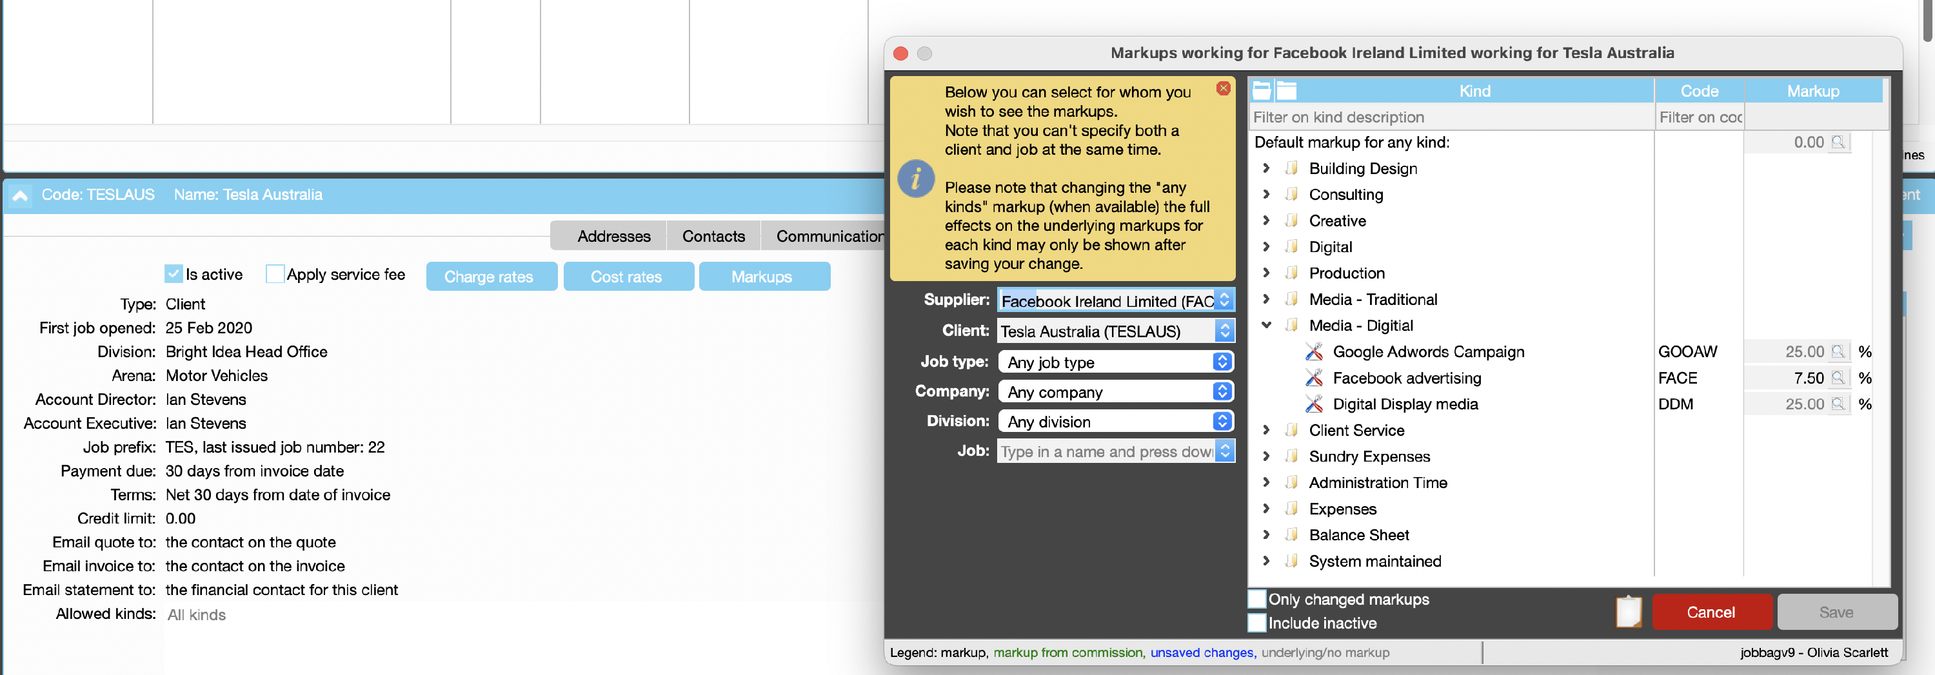Click the Filter on code field
This screenshot has height=675, width=1935.
point(1699,117)
